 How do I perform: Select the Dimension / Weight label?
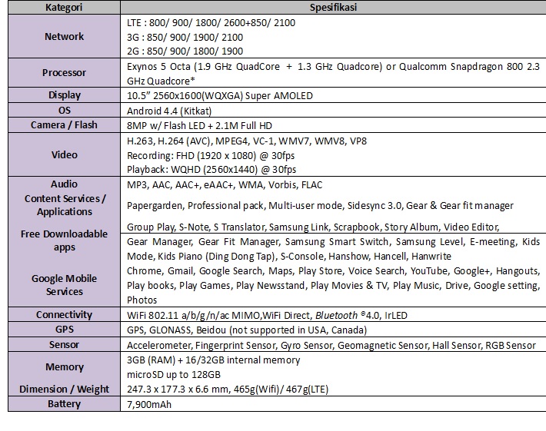click(64, 389)
